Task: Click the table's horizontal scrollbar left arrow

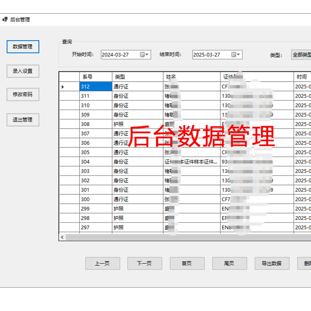Action: (62, 237)
